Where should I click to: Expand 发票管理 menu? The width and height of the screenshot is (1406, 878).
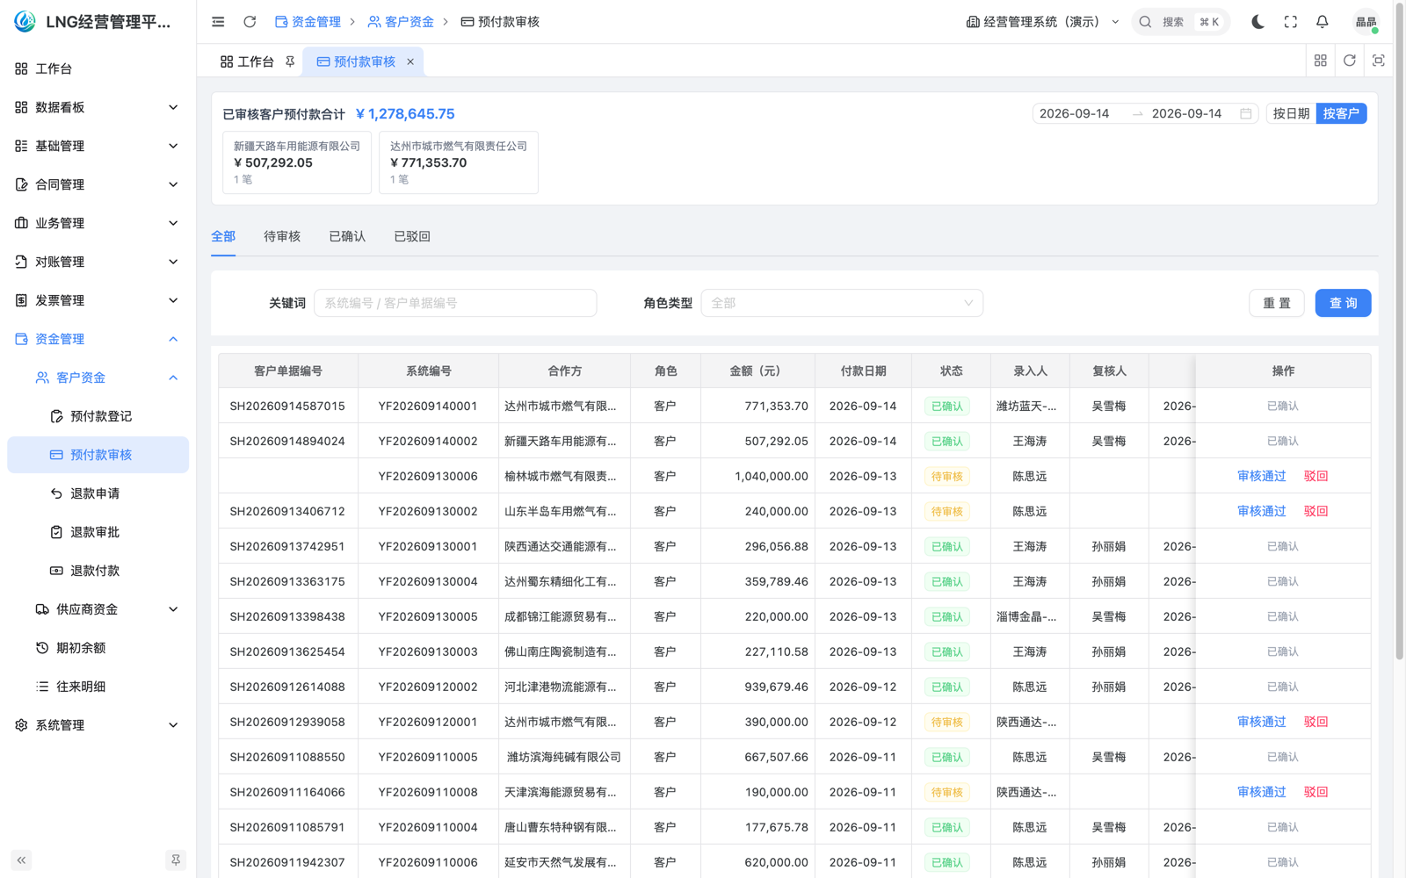[98, 300]
